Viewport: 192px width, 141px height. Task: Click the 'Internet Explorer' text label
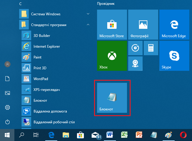click(x=47, y=46)
